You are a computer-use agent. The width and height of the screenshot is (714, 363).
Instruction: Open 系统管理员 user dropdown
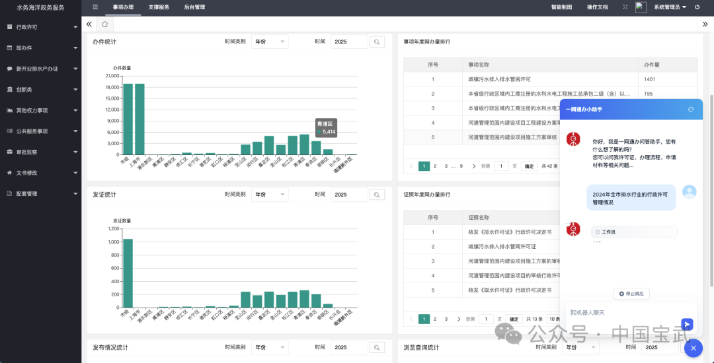click(670, 7)
